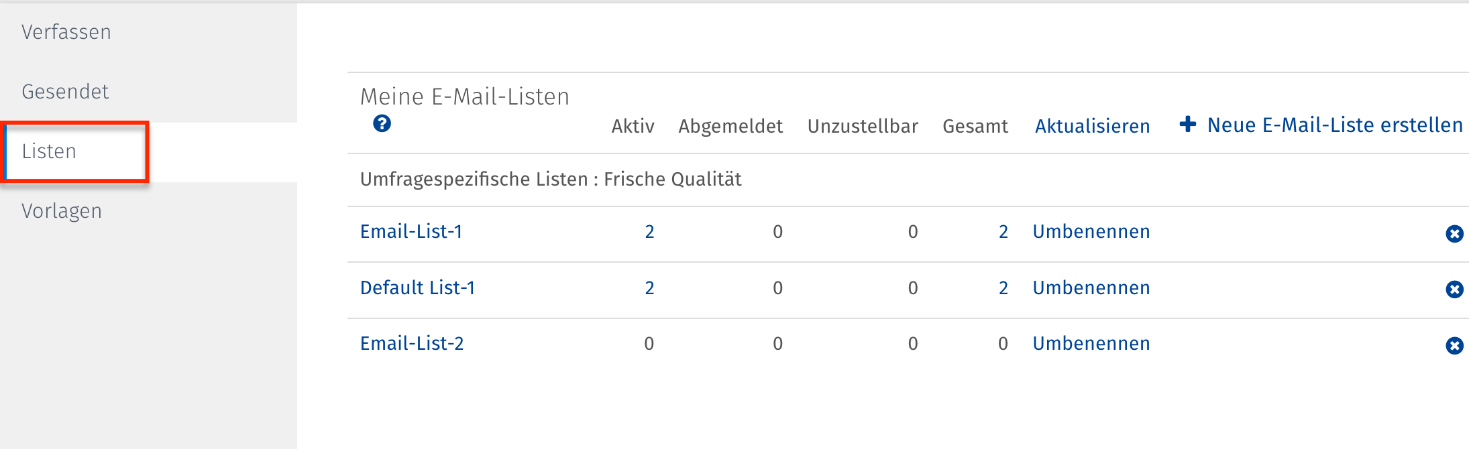Screen dimensions: 1469x449
Task: Open the Email-List-2 list
Action: [x=412, y=344]
